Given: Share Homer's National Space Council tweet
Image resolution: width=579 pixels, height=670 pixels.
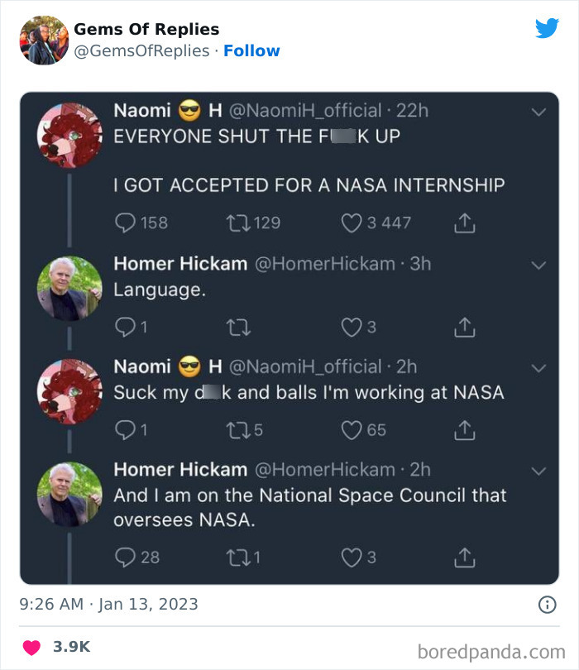Looking at the screenshot, I should tap(463, 558).
